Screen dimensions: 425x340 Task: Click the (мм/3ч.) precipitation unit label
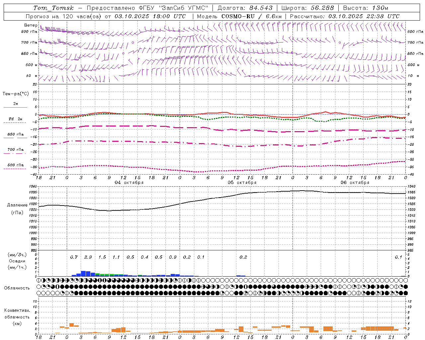[17, 255]
